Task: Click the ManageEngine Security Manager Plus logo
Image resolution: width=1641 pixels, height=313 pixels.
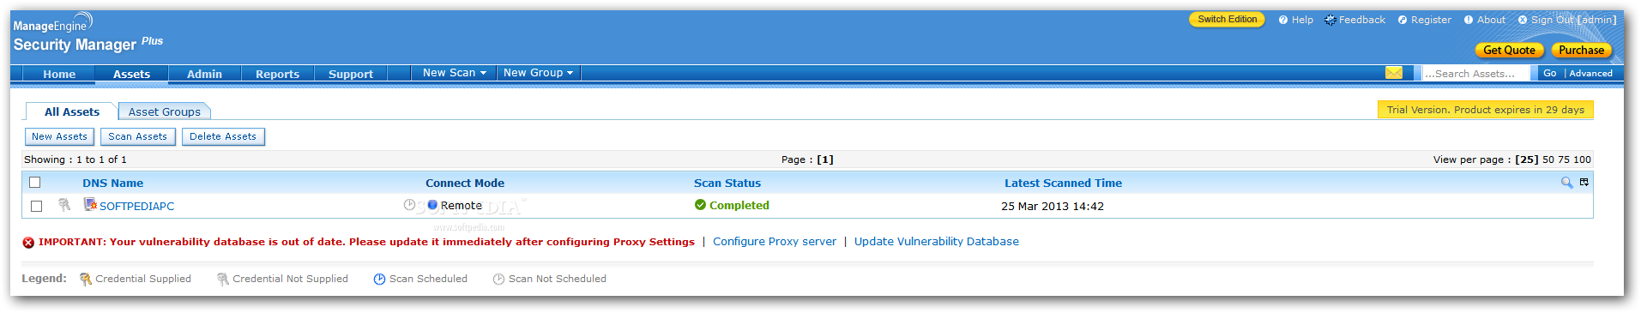Action: (87, 33)
